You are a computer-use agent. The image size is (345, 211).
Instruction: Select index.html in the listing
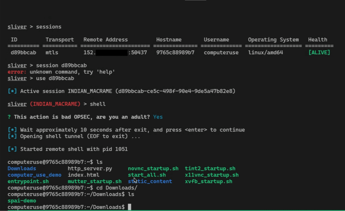pos(83,175)
